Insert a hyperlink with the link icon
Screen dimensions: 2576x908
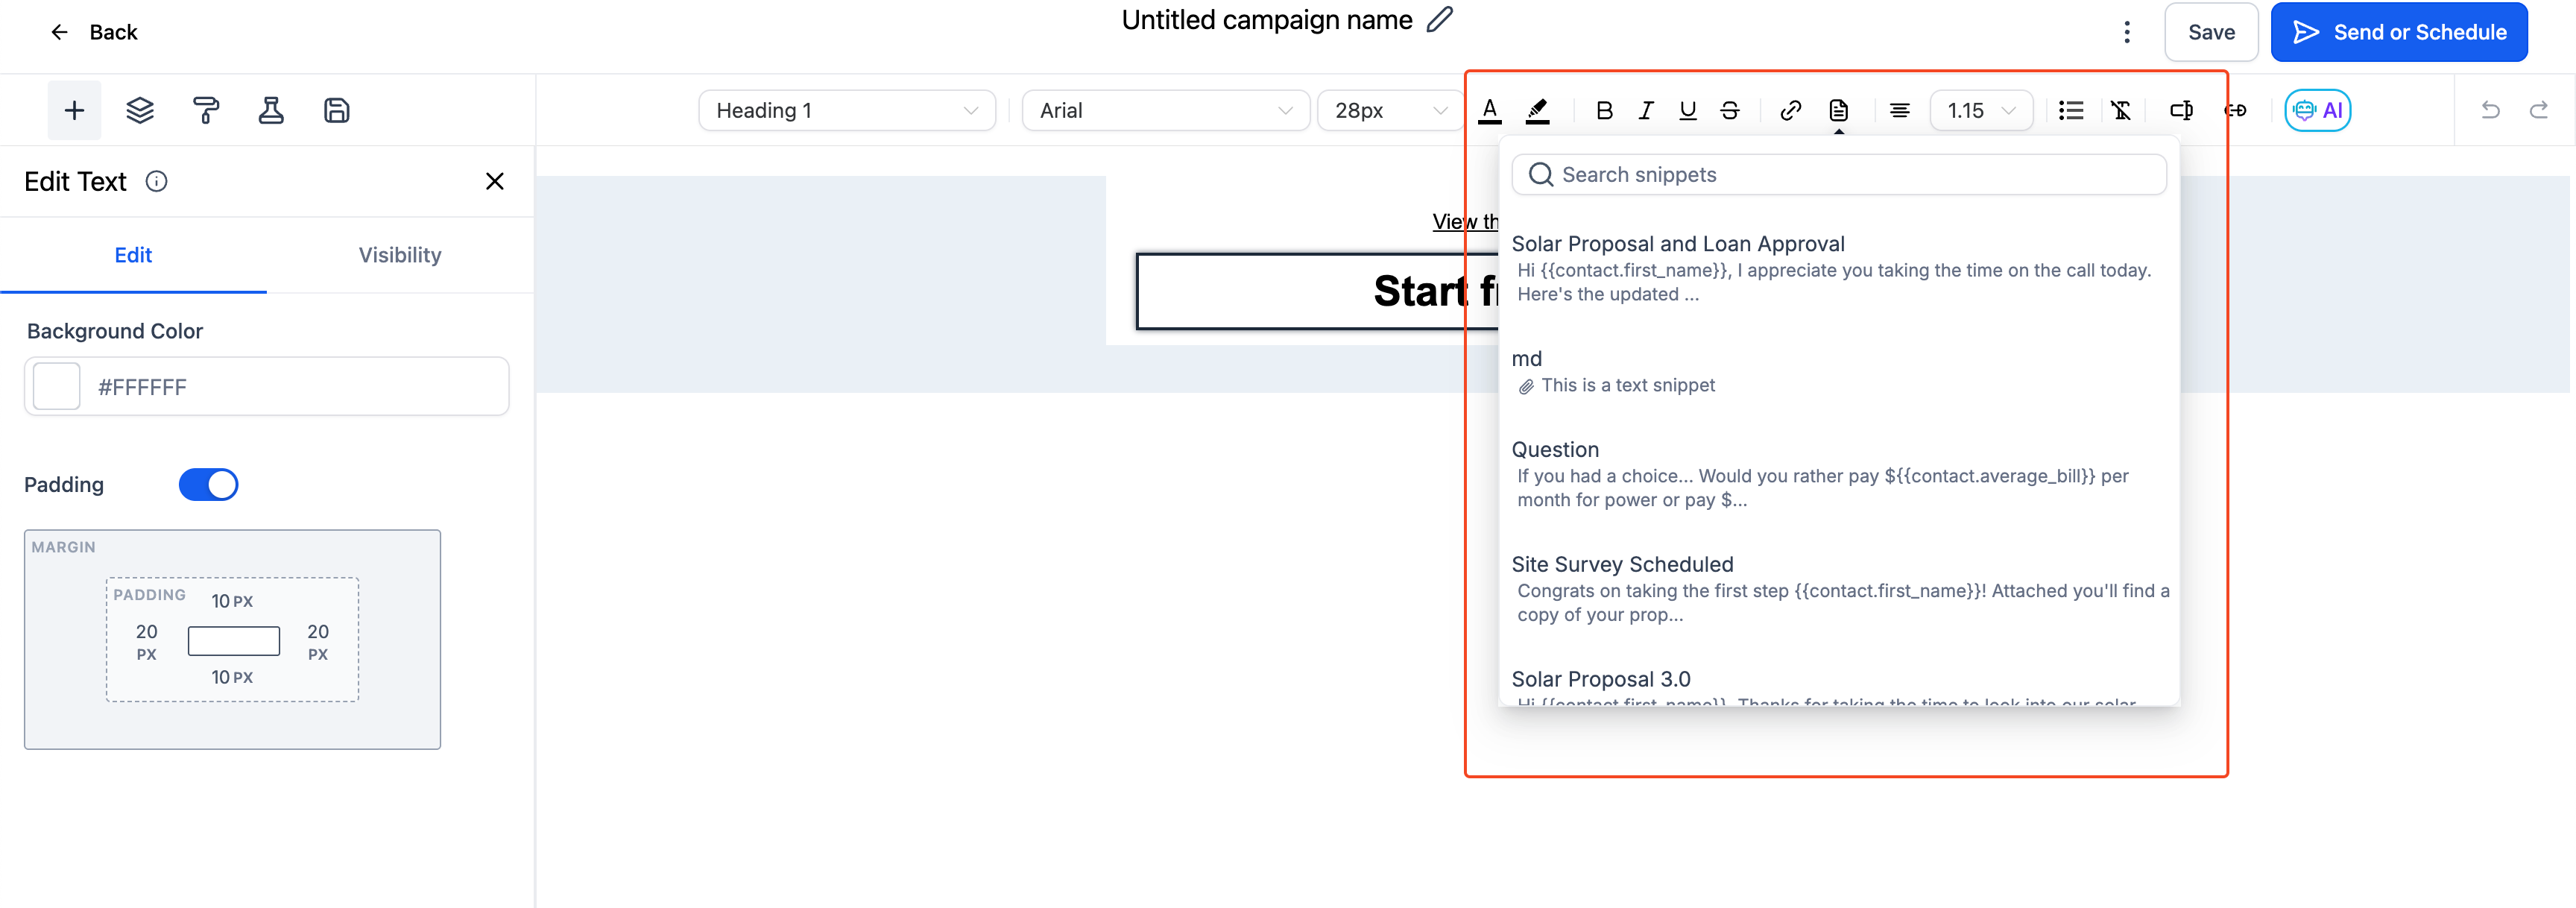1790,110
